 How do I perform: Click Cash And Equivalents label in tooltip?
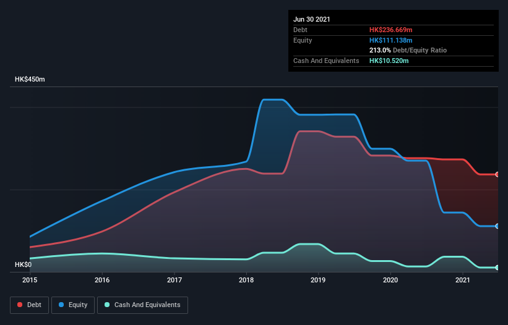click(326, 61)
